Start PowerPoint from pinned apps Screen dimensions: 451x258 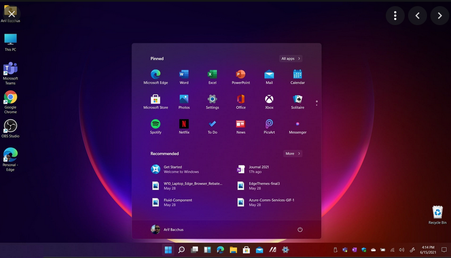coord(241,77)
